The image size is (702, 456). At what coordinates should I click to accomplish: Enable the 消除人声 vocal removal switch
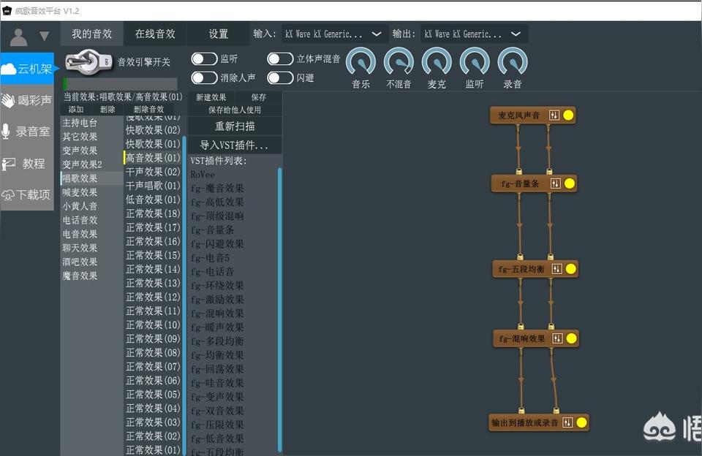point(204,77)
